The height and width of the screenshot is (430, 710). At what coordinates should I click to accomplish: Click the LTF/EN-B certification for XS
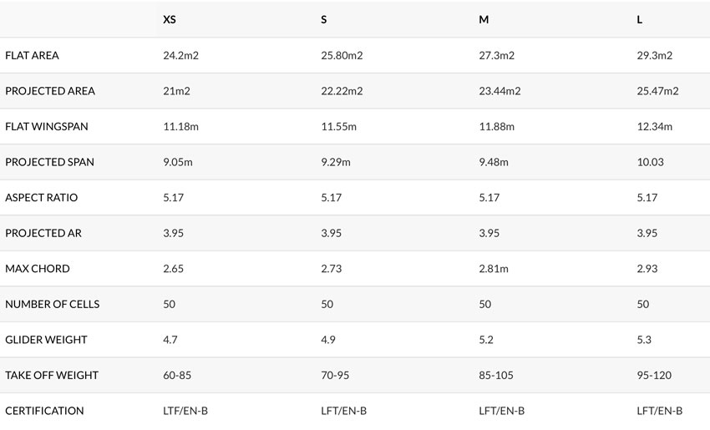tap(185, 411)
